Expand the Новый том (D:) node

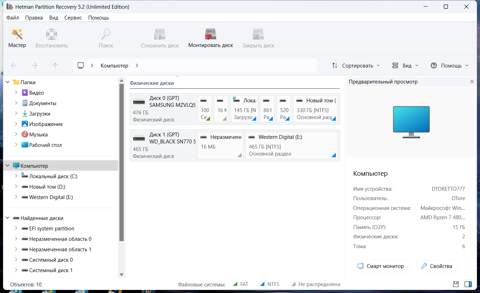click(16, 187)
